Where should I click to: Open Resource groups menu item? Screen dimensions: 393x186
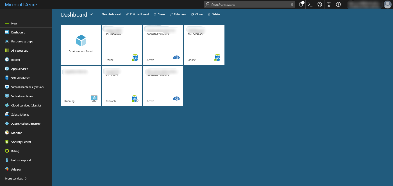(x=22, y=41)
